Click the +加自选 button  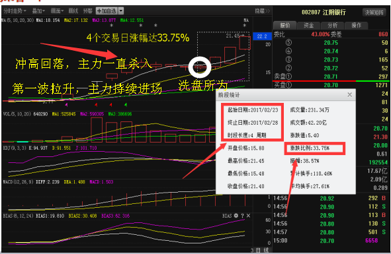tap(107, 11)
